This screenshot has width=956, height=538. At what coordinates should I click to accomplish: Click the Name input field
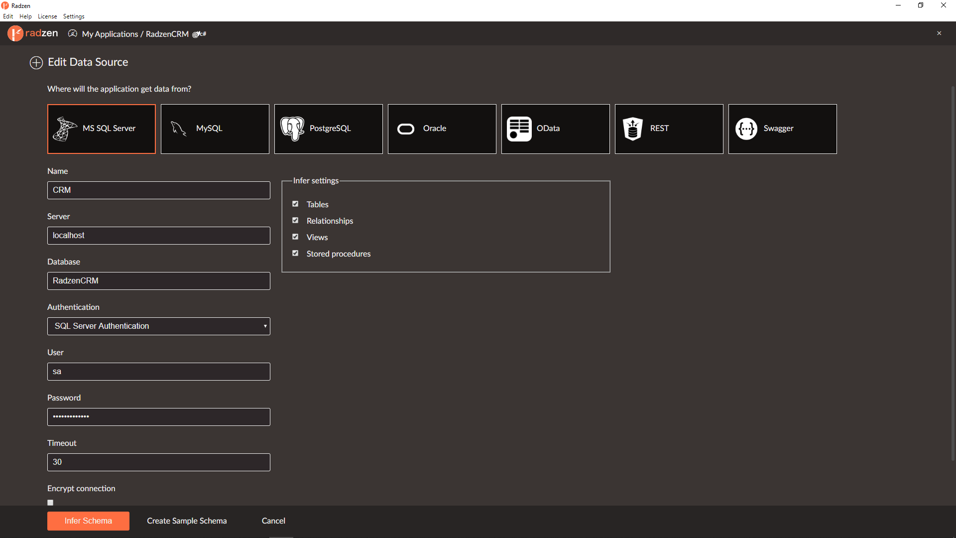click(159, 190)
